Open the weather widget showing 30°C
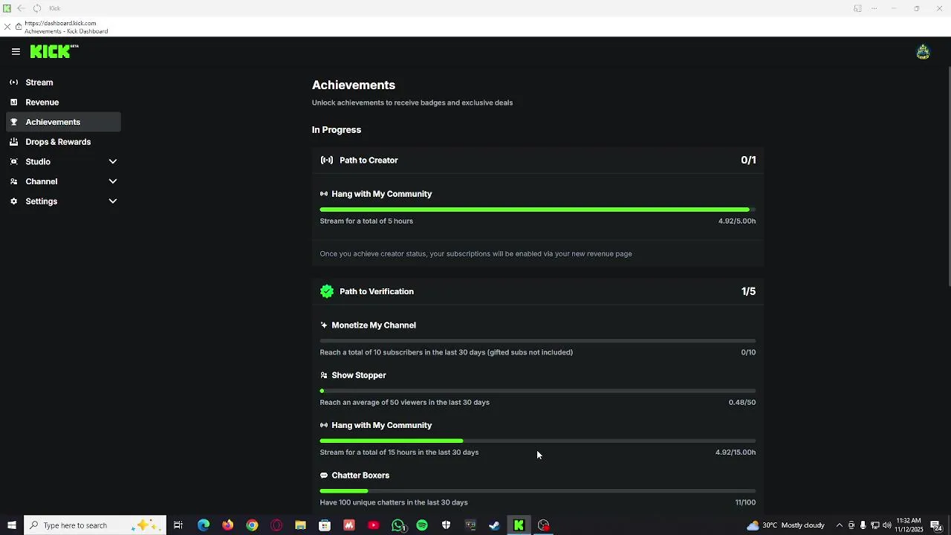Screen dimensions: 951x535 point(786,525)
